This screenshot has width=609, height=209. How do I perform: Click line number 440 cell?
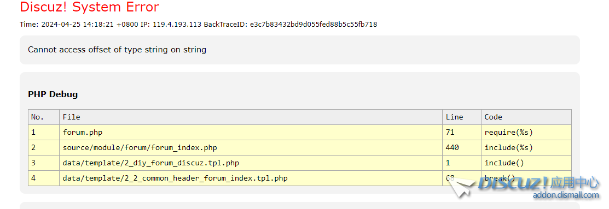click(462, 147)
